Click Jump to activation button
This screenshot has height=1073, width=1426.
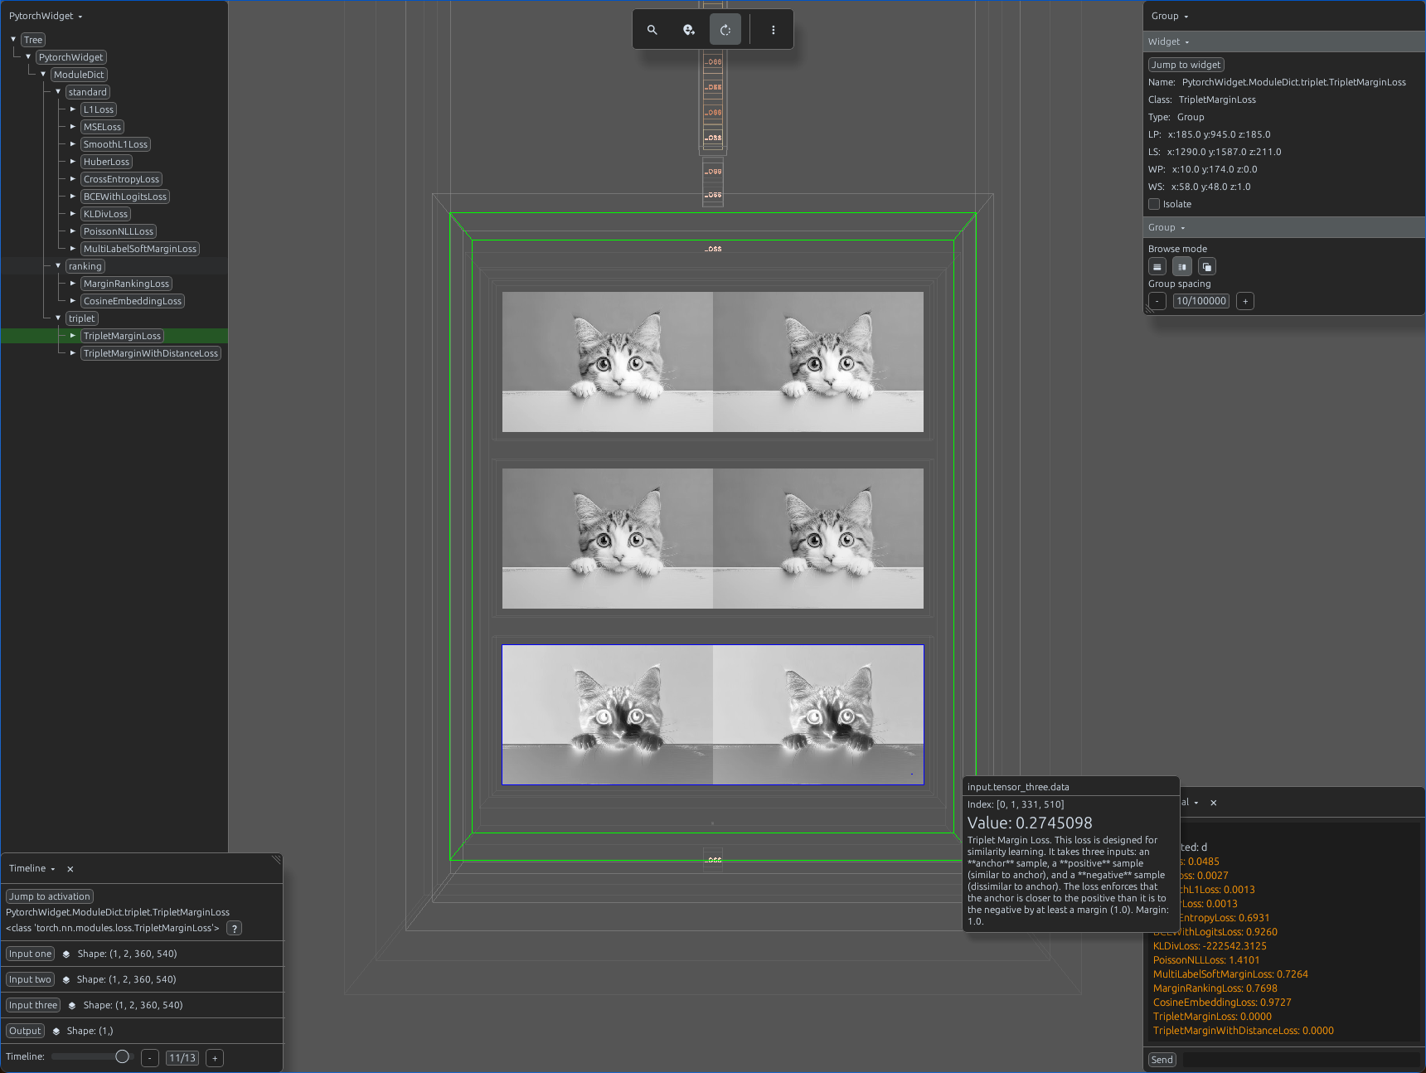pyautogui.click(x=50, y=896)
